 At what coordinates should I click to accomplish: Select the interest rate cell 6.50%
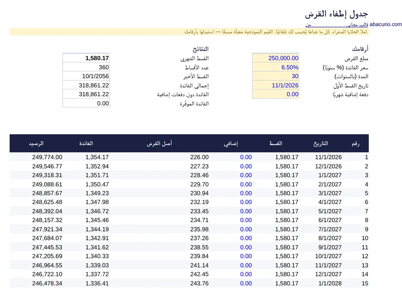[276, 67]
